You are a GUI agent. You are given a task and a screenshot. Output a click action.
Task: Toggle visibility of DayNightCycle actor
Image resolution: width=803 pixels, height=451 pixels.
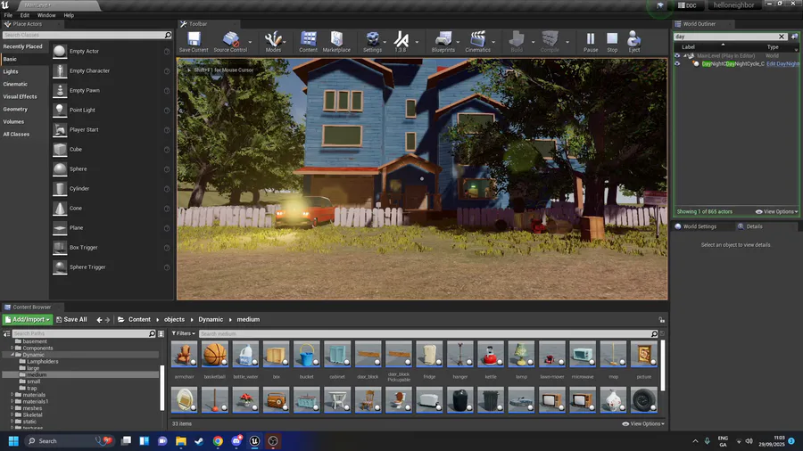click(x=677, y=64)
